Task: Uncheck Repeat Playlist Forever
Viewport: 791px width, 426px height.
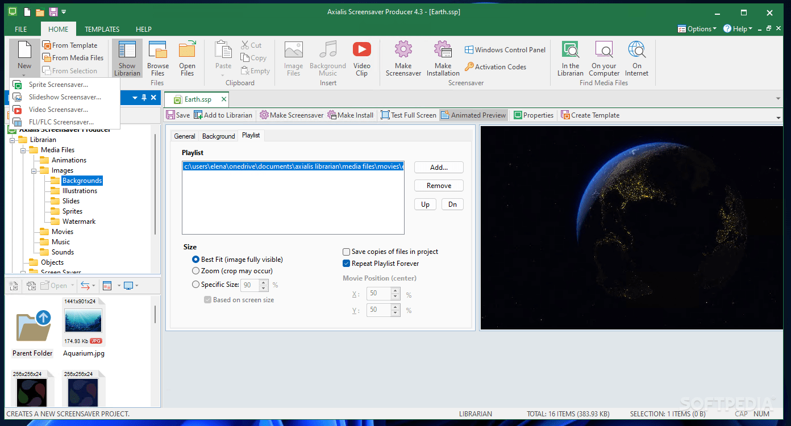Action: [346, 264]
